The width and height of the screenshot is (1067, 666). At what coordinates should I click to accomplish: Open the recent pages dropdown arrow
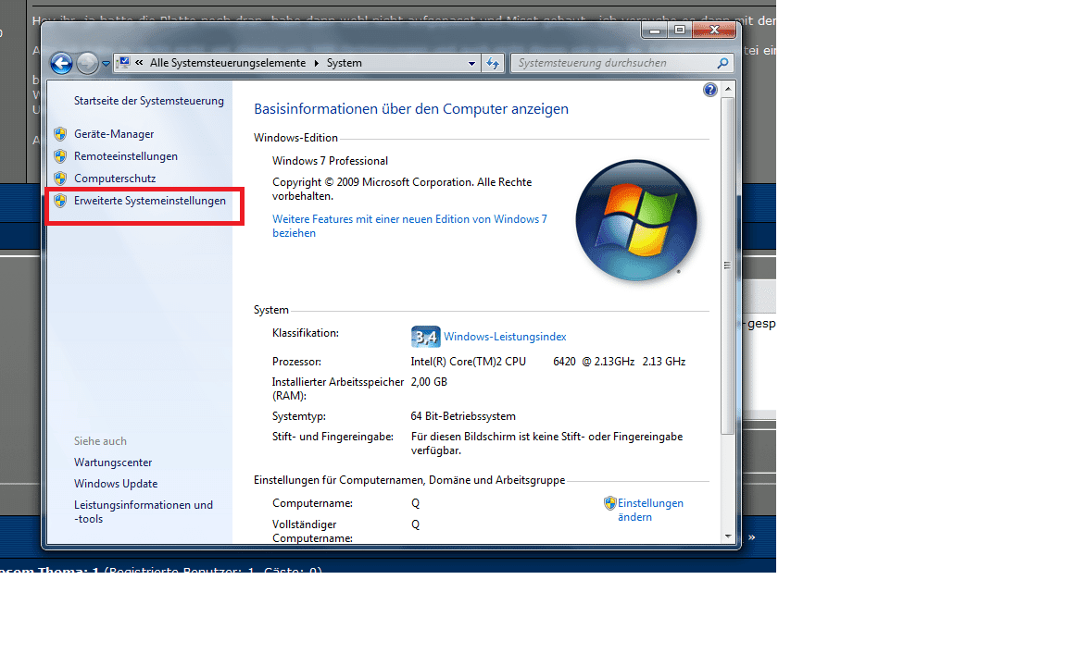107,64
